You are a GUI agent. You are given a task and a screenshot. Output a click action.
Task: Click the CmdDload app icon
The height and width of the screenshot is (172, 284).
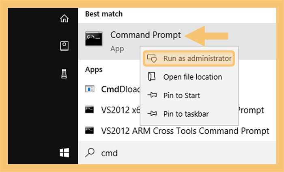point(90,89)
